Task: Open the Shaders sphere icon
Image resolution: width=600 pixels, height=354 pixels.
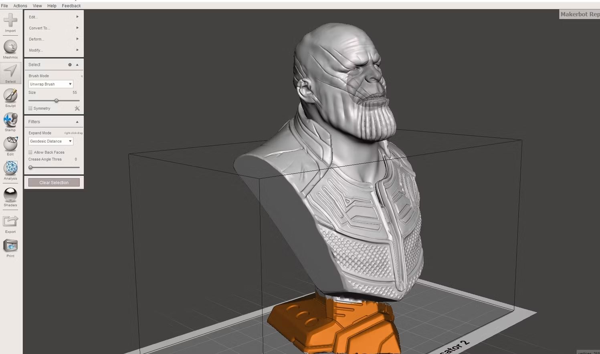Action: [10, 195]
